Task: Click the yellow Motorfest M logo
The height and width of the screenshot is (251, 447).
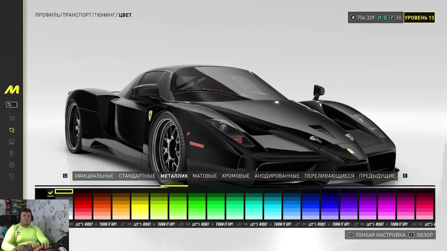Action: [x=12, y=90]
